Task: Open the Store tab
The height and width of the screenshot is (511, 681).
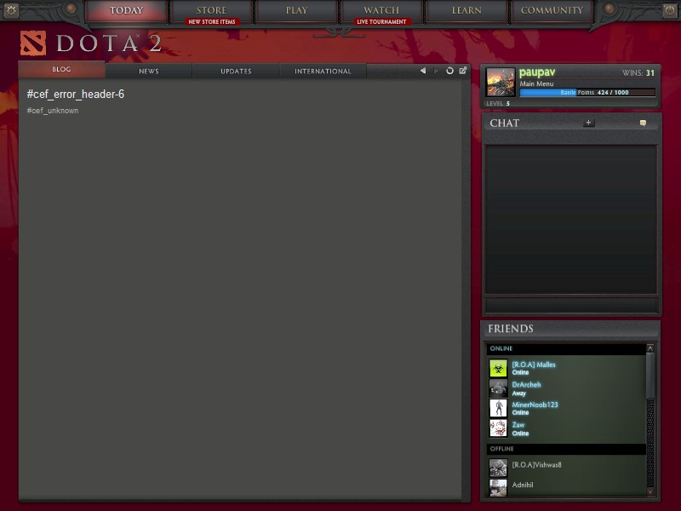Action: pyautogui.click(x=211, y=11)
